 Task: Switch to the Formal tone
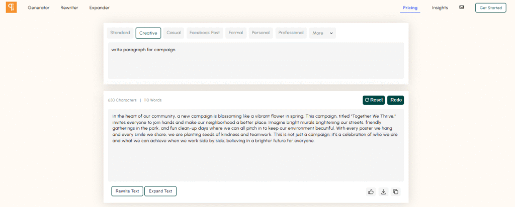point(236,33)
